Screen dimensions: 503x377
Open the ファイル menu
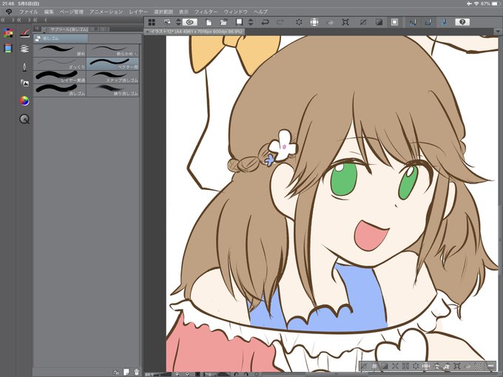point(28,12)
